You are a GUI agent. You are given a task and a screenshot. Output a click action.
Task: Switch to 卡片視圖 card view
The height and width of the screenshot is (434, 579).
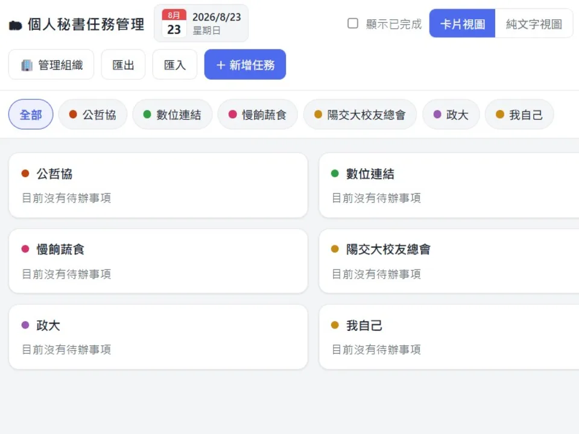[x=462, y=24]
